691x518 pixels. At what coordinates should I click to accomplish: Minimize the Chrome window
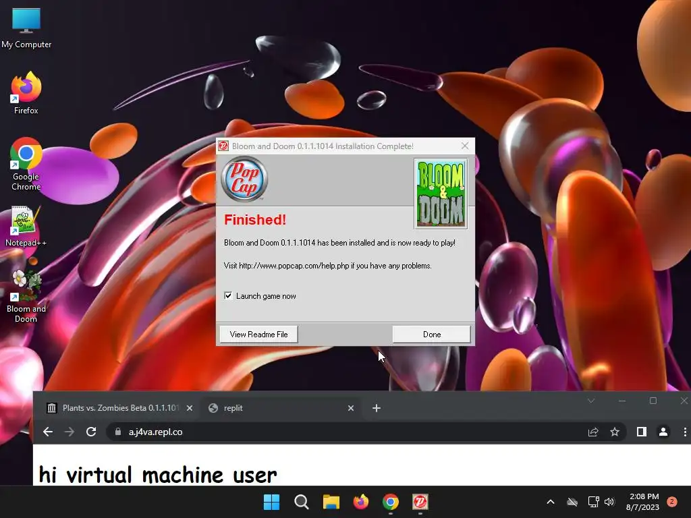(x=621, y=401)
